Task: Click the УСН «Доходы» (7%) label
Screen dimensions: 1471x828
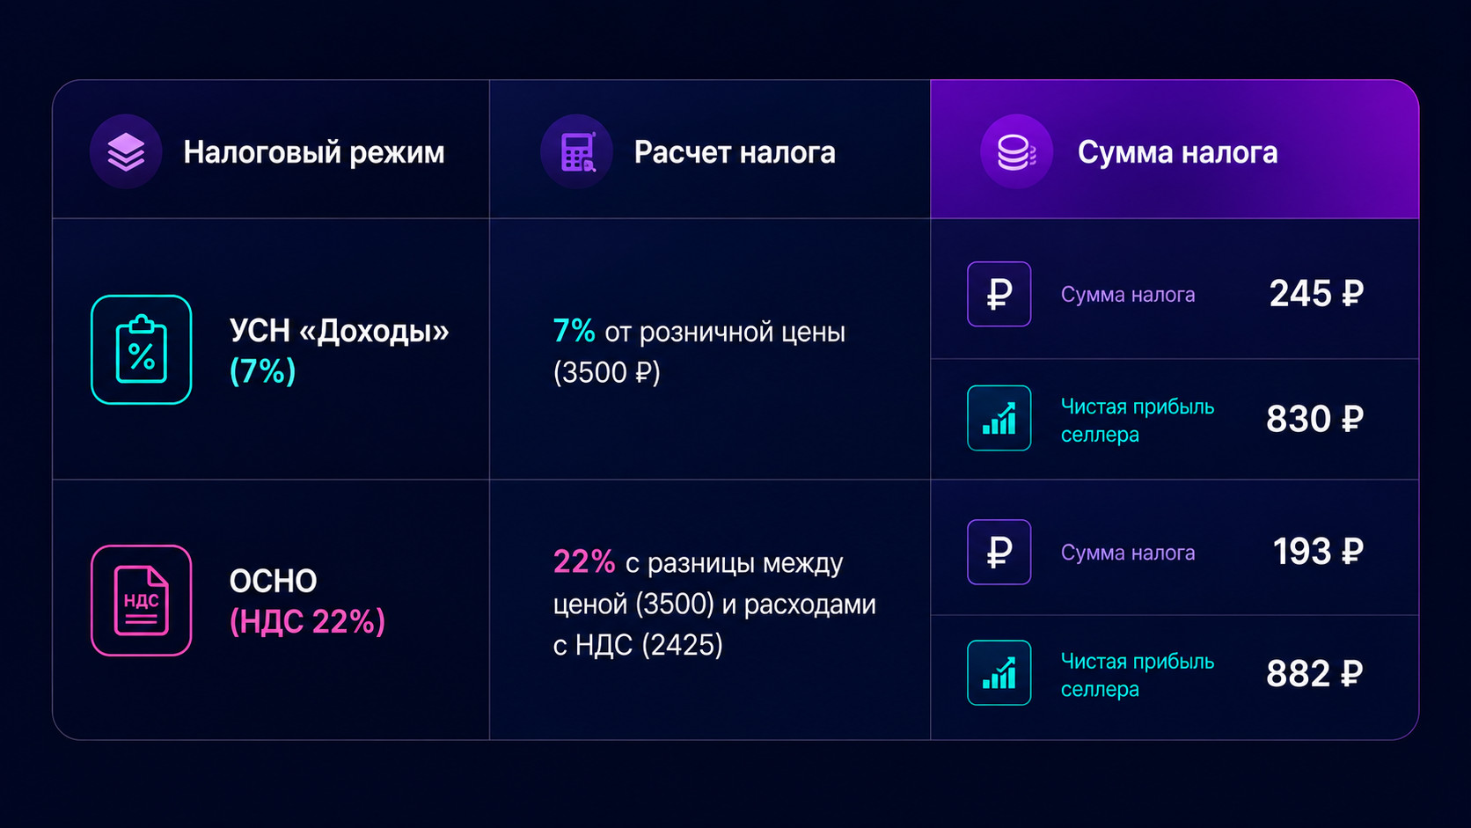Action: pos(339,350)
